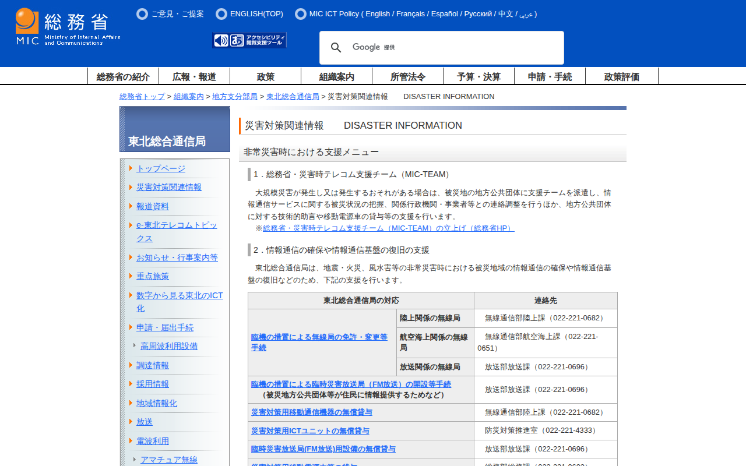
Task: Go to the 予算・決算 menu item
Action: click(478, 76)
